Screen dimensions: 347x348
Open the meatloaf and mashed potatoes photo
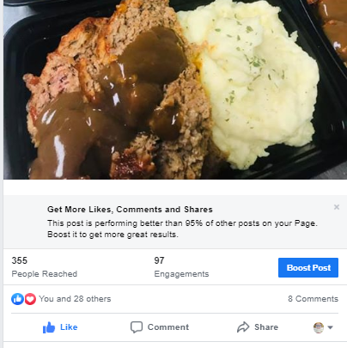coord(175,89)
